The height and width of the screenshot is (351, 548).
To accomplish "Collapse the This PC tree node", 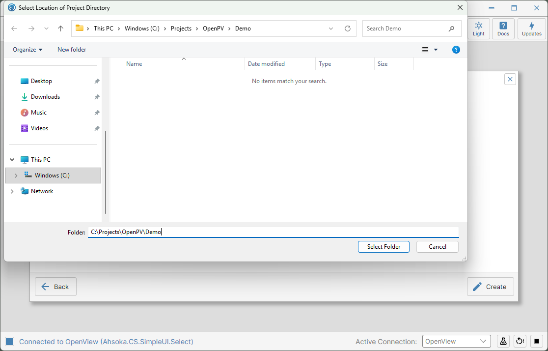I will click(12, 160).
